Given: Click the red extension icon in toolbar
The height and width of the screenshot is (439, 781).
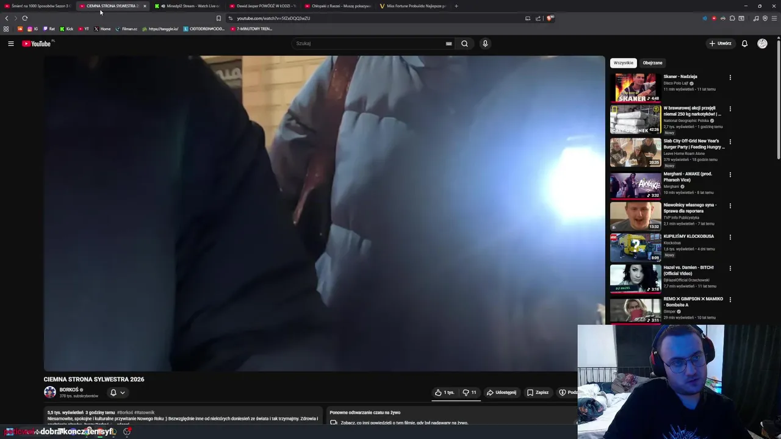Looking at the screenshot, I should point(714,18).
